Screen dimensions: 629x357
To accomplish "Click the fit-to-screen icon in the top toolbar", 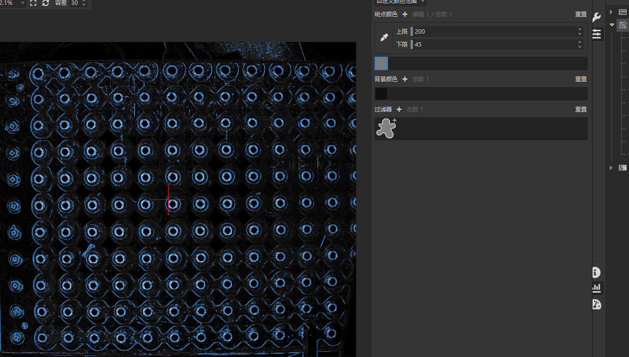I will (33, 3).
